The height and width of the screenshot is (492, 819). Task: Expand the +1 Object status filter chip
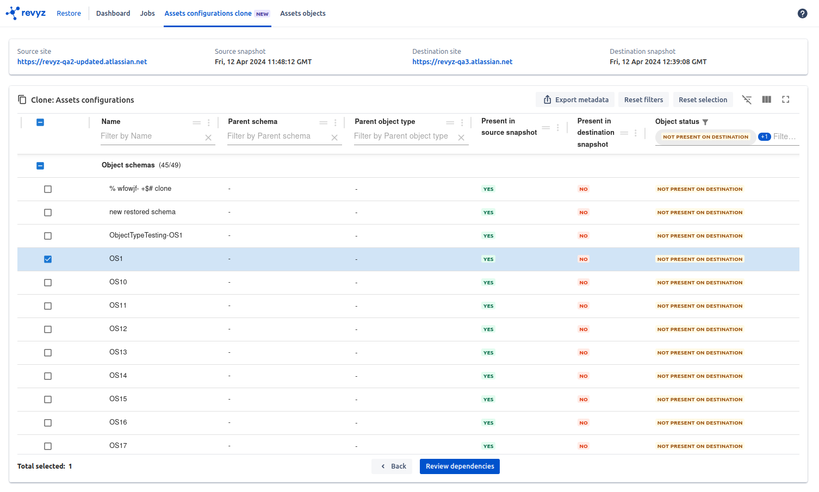tap(764, 137)
